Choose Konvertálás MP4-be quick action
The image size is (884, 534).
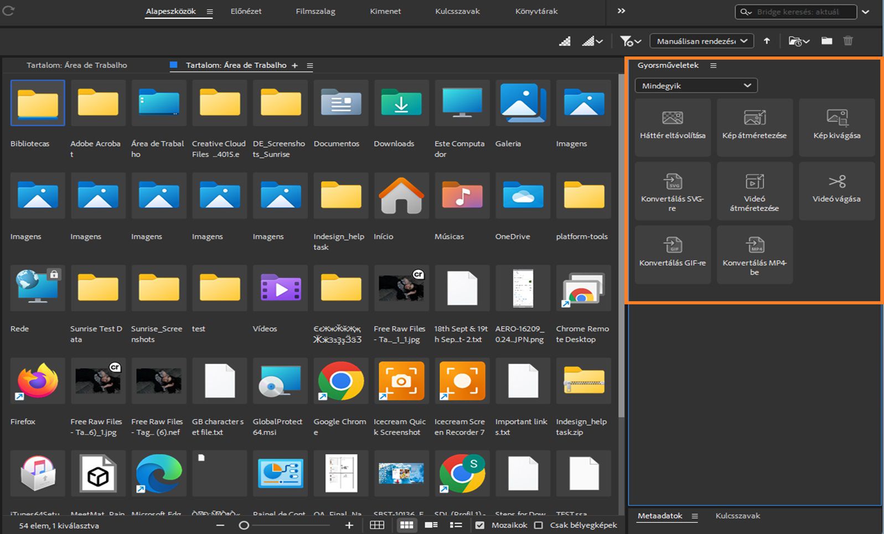point(754,255)
